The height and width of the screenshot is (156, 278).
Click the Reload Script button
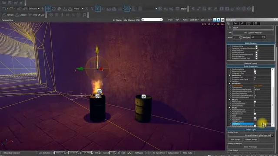(x=251, y=140)
